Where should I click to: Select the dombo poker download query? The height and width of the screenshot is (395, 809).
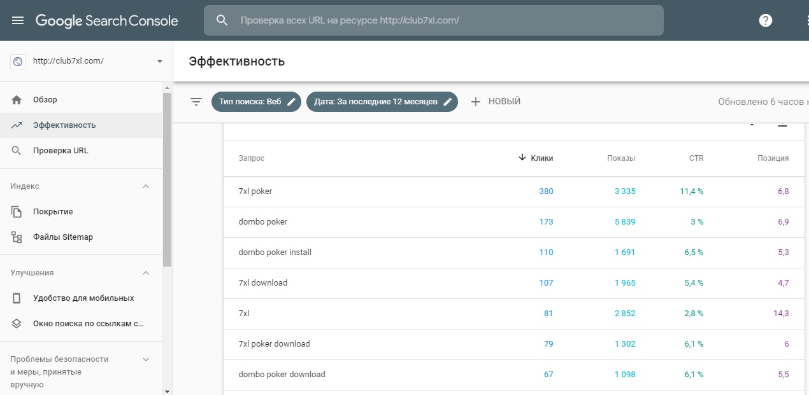click(x=513, y=375)
